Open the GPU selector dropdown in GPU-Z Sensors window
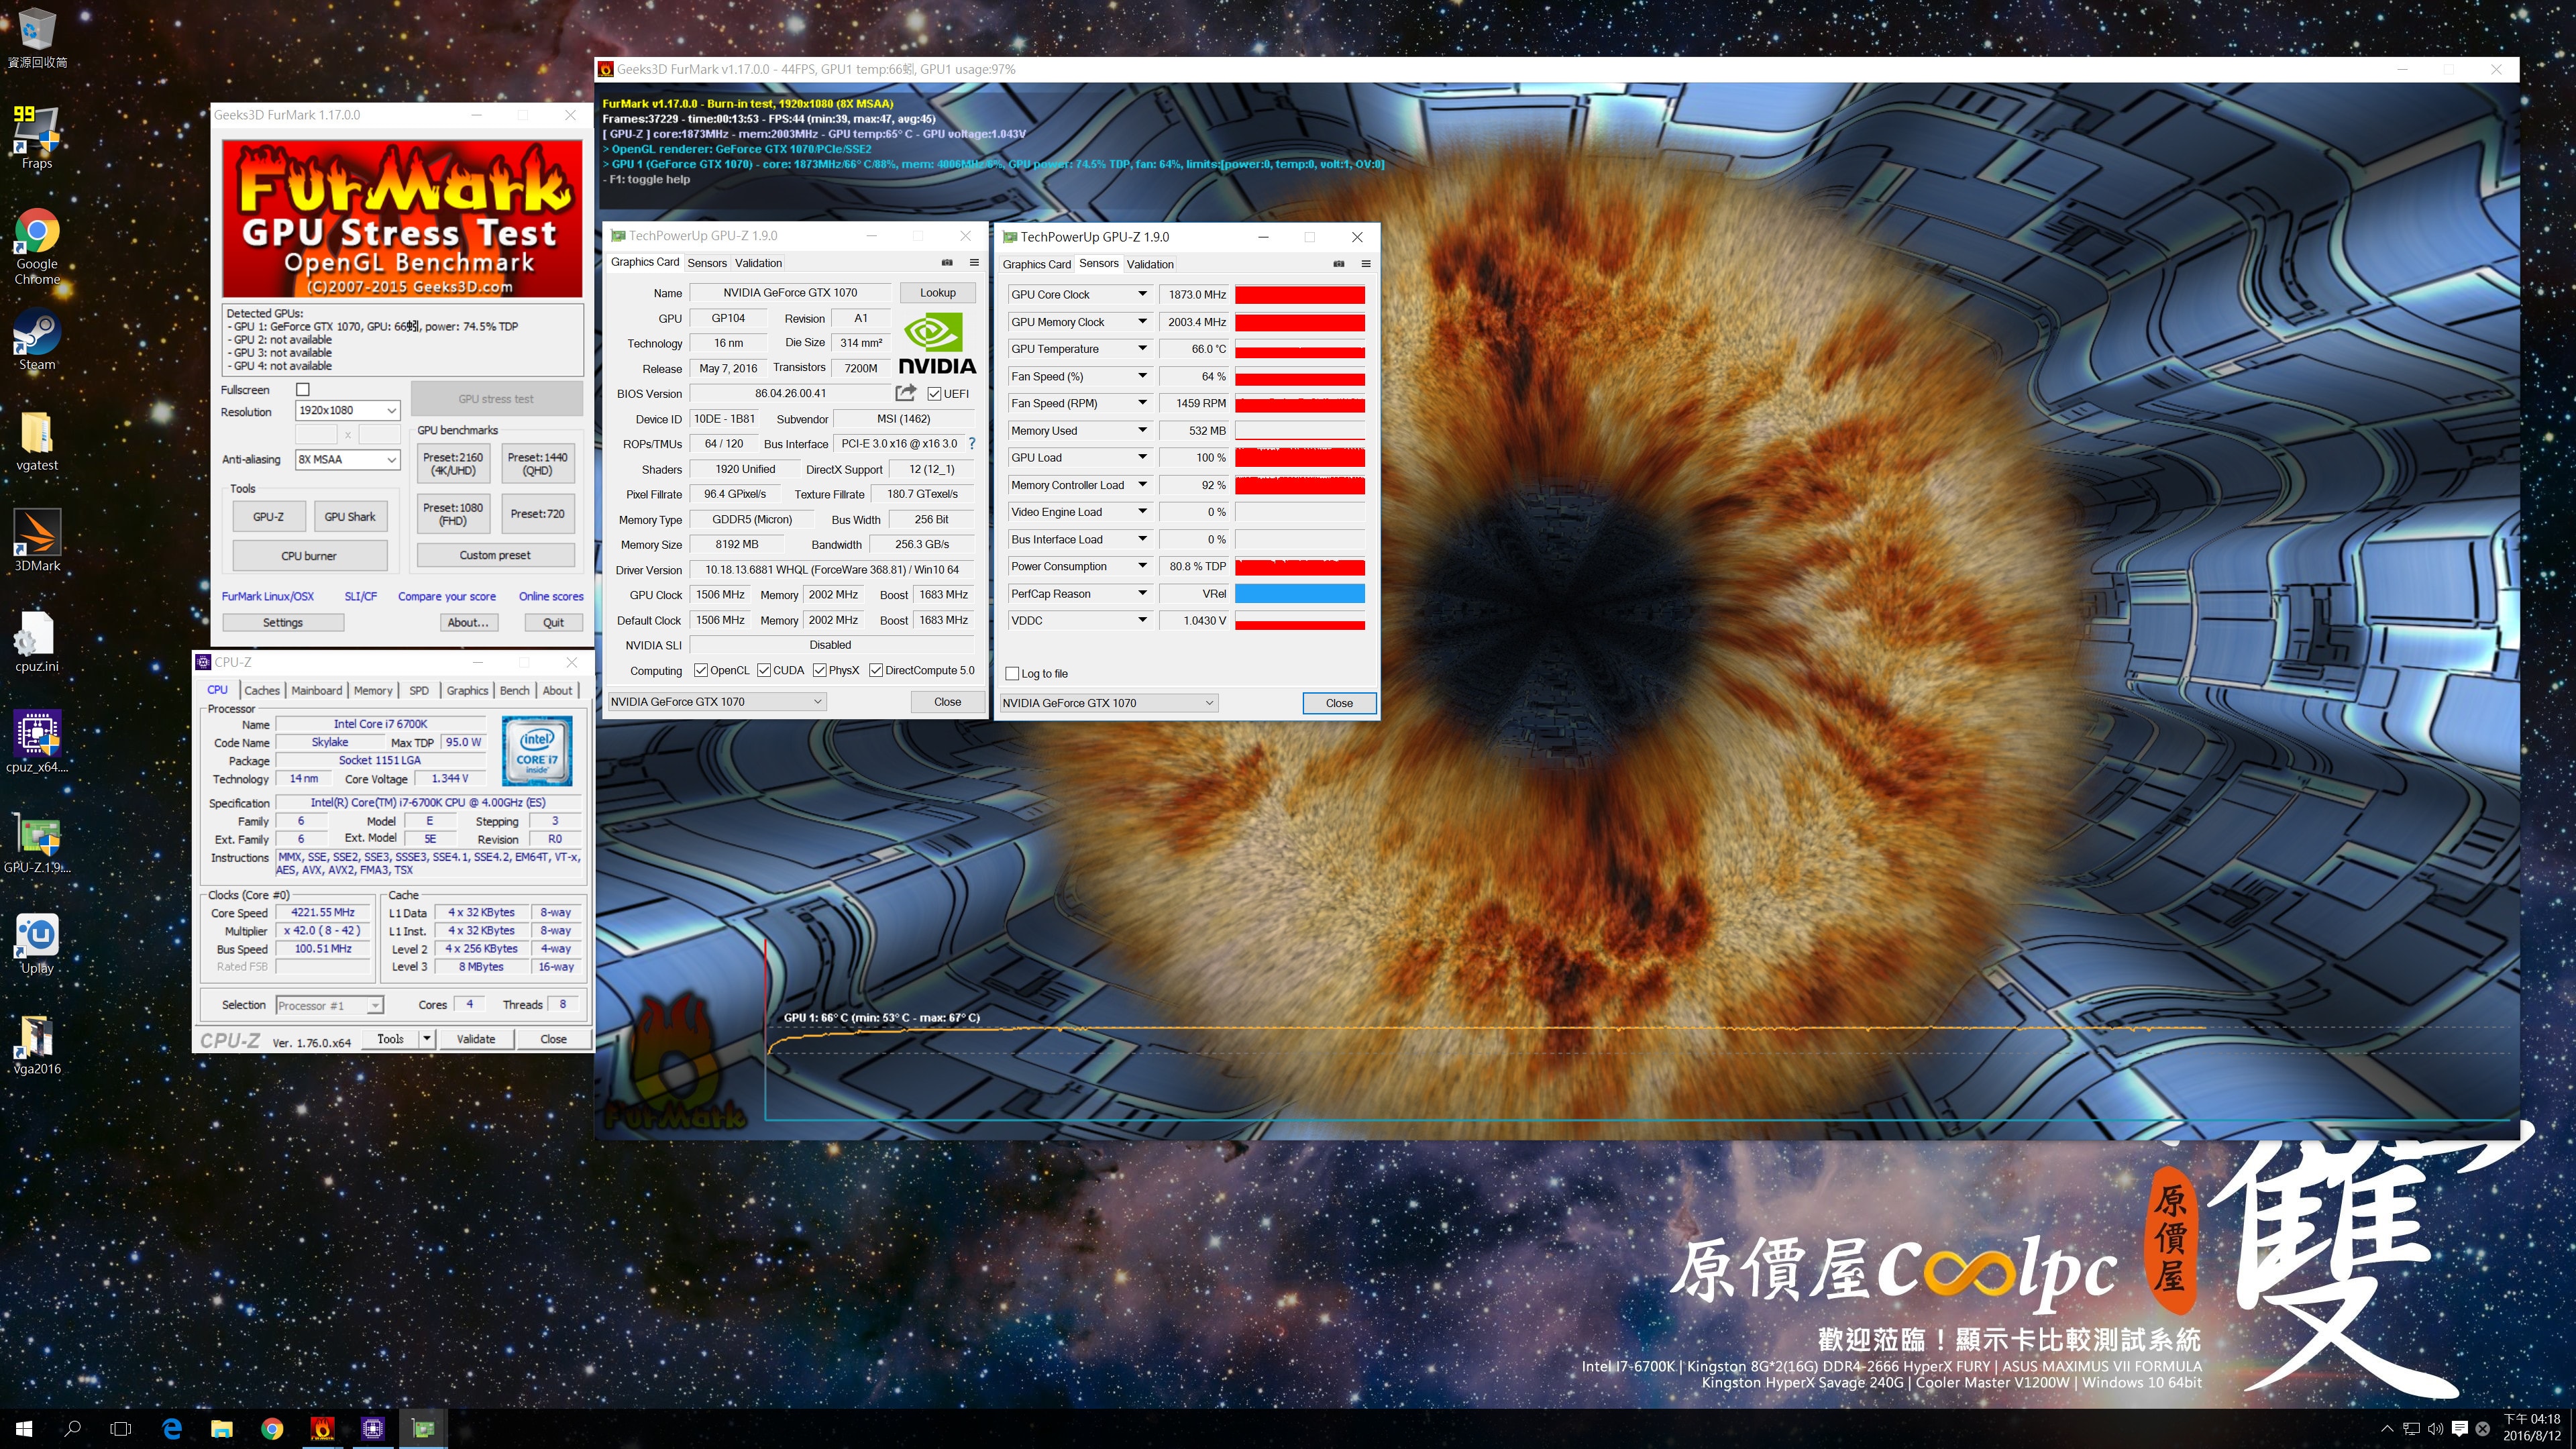The width and height of the screenshot is (2576, 1449). coord(1108,702)
